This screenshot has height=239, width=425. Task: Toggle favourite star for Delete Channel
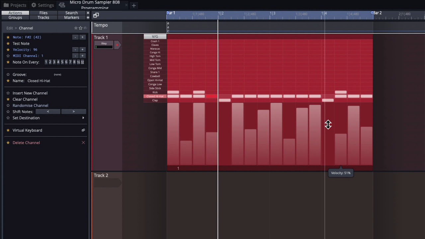pyautogui.click(x=8, y=143)
